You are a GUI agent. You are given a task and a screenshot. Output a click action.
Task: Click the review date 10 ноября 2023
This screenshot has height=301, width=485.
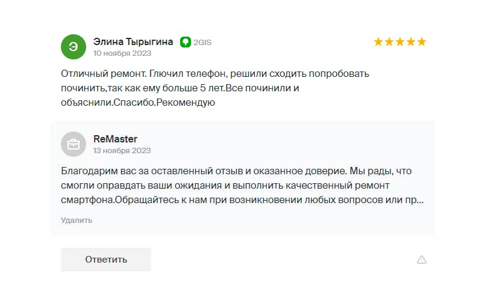click(122, 53)
